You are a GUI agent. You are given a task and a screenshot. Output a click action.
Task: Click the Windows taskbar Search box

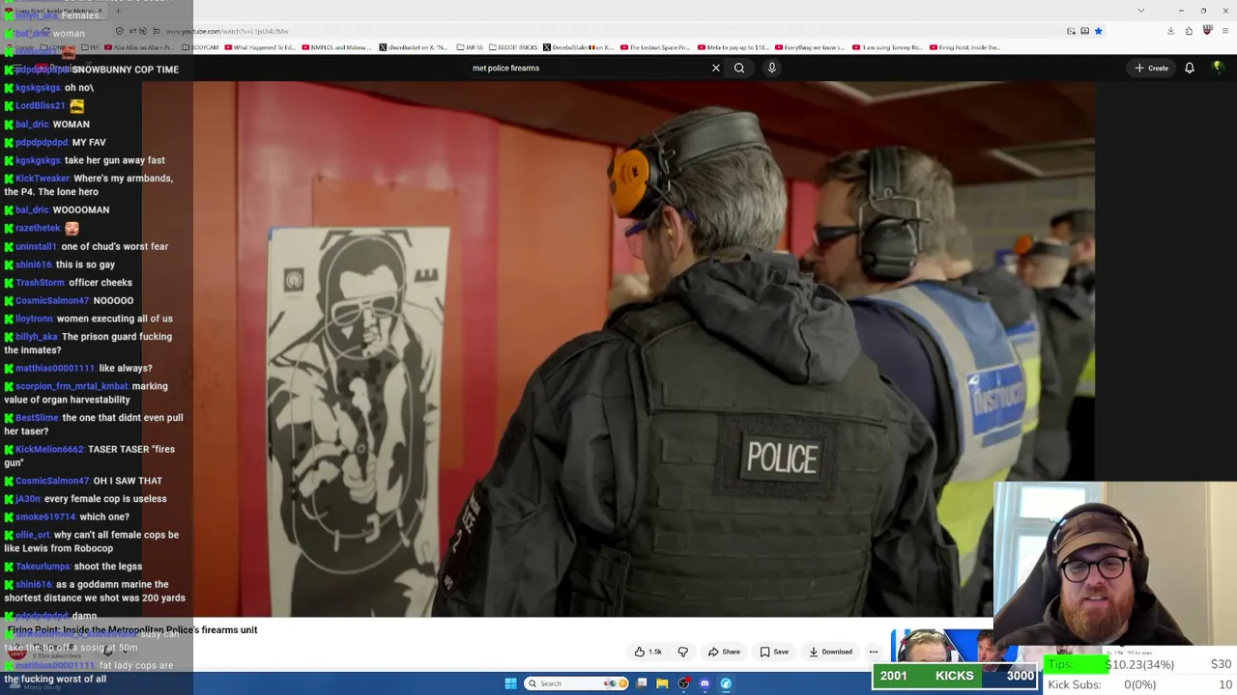(x=577, y=683)
